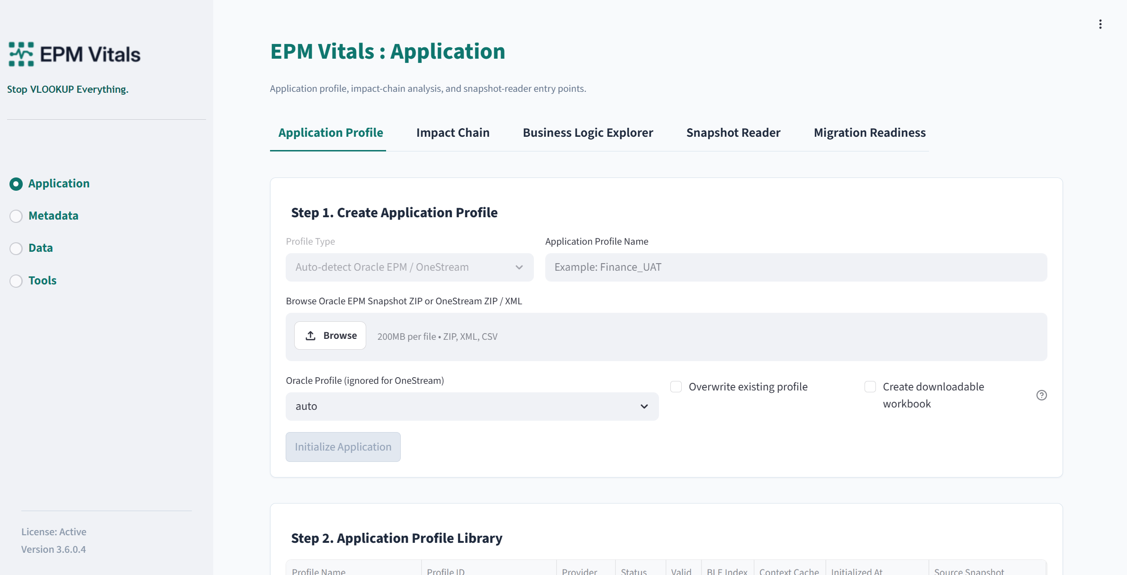
Task: Click the Initialize Application button
Action: pyautogui.click(x=343, y=447)
